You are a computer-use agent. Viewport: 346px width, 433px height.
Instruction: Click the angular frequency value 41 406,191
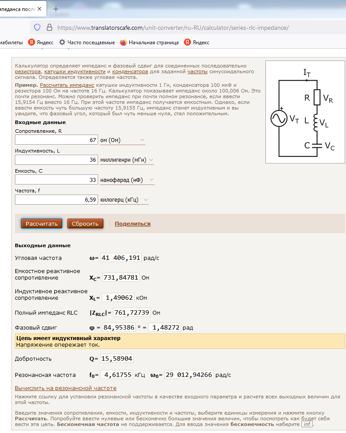(x=121, y=258)
